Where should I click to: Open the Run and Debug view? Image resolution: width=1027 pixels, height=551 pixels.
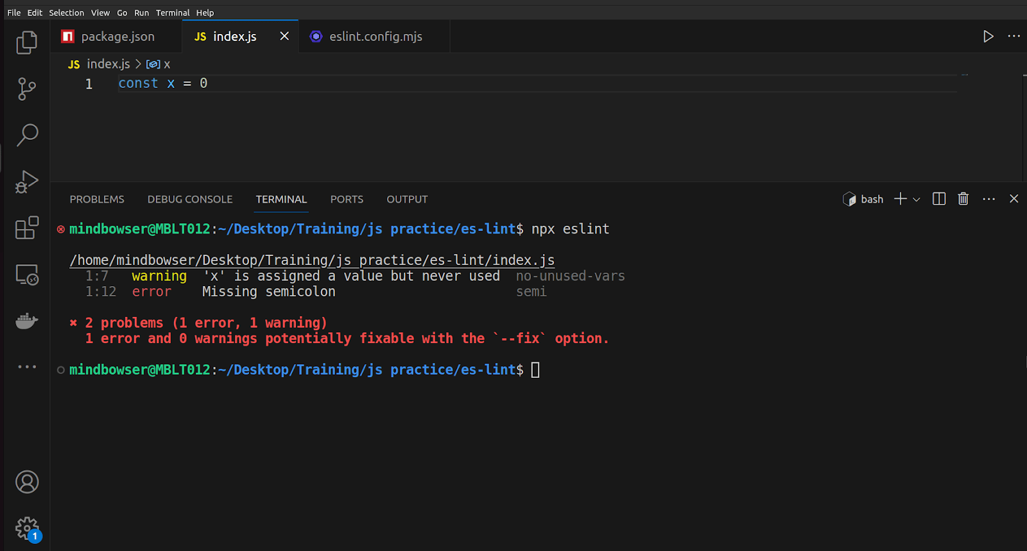pos(26,182)
